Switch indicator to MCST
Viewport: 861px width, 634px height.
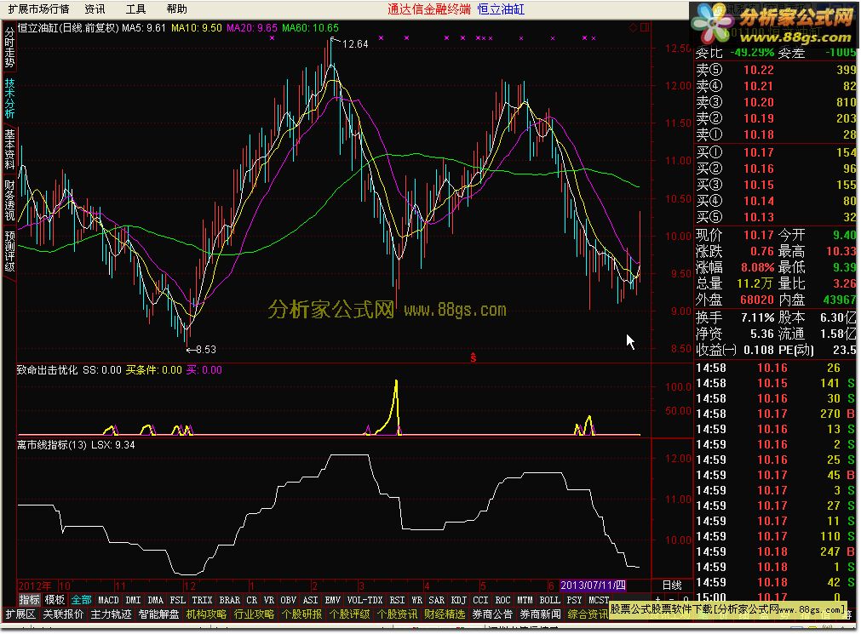coord(599,600)
